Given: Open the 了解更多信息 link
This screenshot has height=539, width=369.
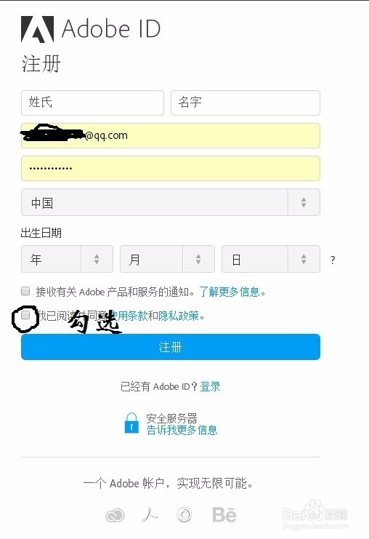Looking at the screenshot, I should (230, 292).
